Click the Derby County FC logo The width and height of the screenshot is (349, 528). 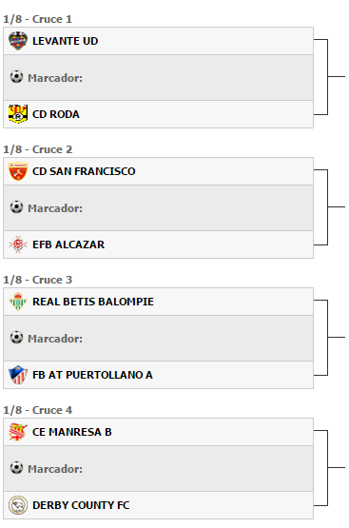18,505
